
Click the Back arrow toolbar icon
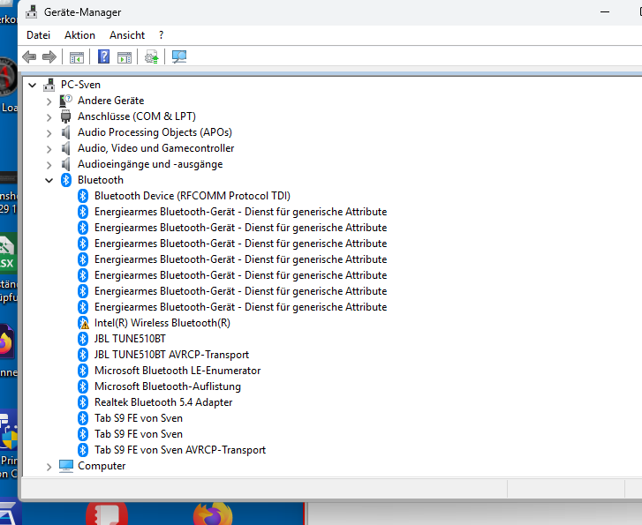tap(29, 56)
